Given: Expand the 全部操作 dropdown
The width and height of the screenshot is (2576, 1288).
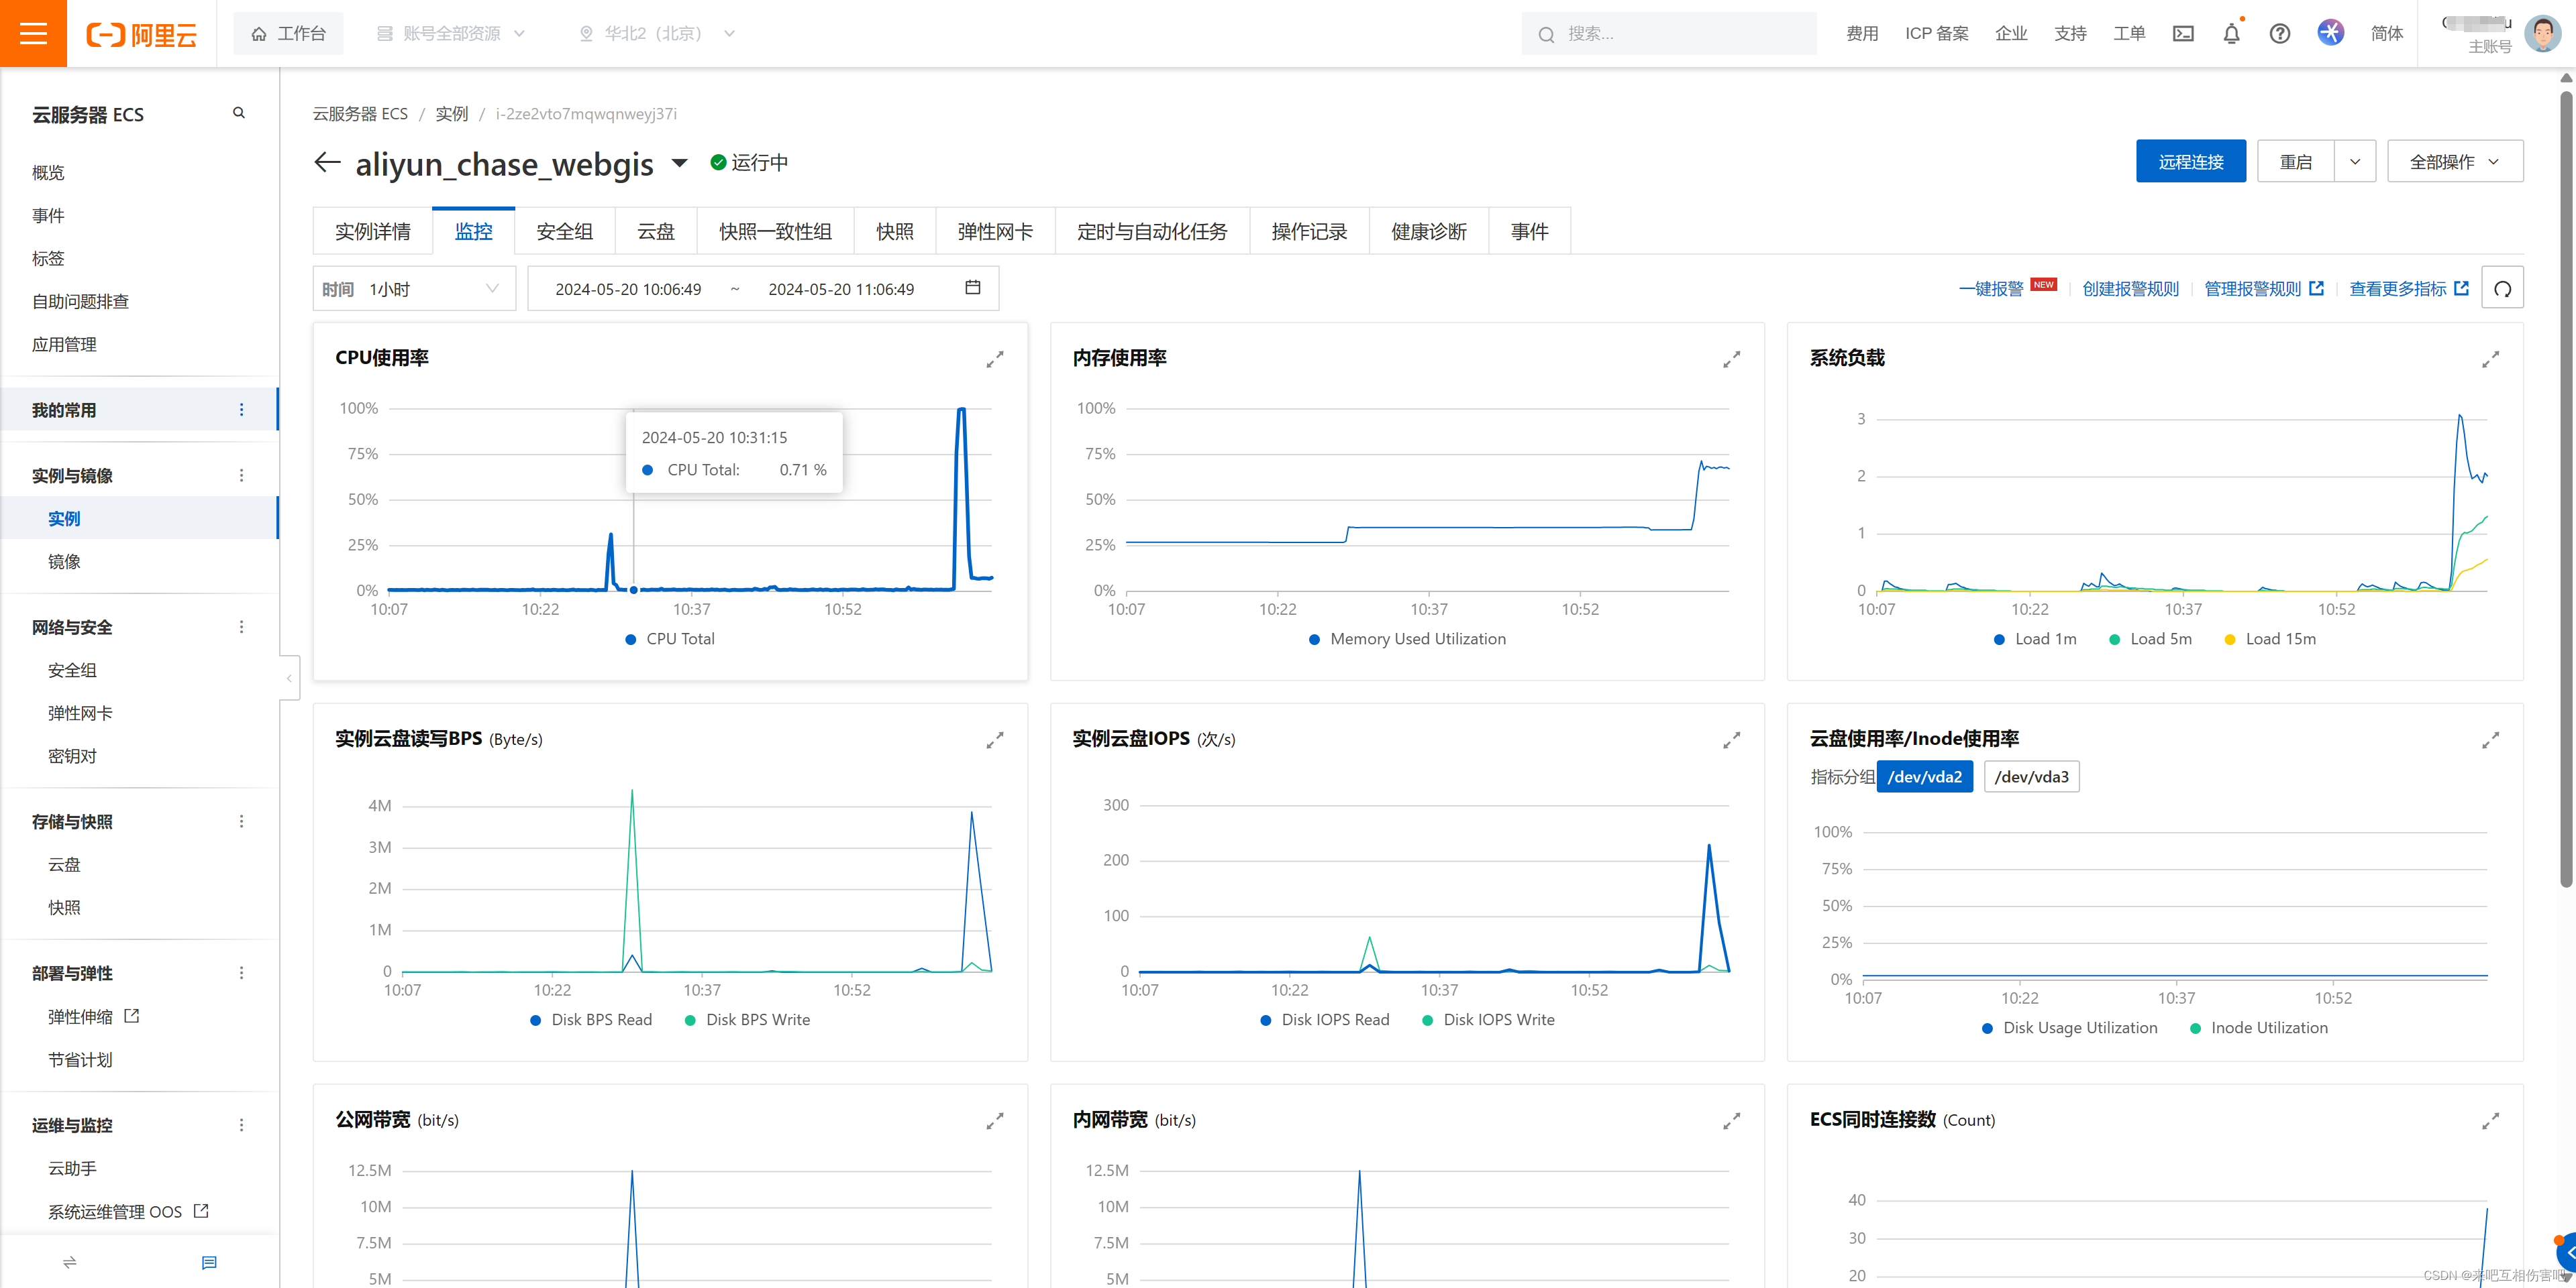Looking at the screenshot, I should (x=2454, y=161).
